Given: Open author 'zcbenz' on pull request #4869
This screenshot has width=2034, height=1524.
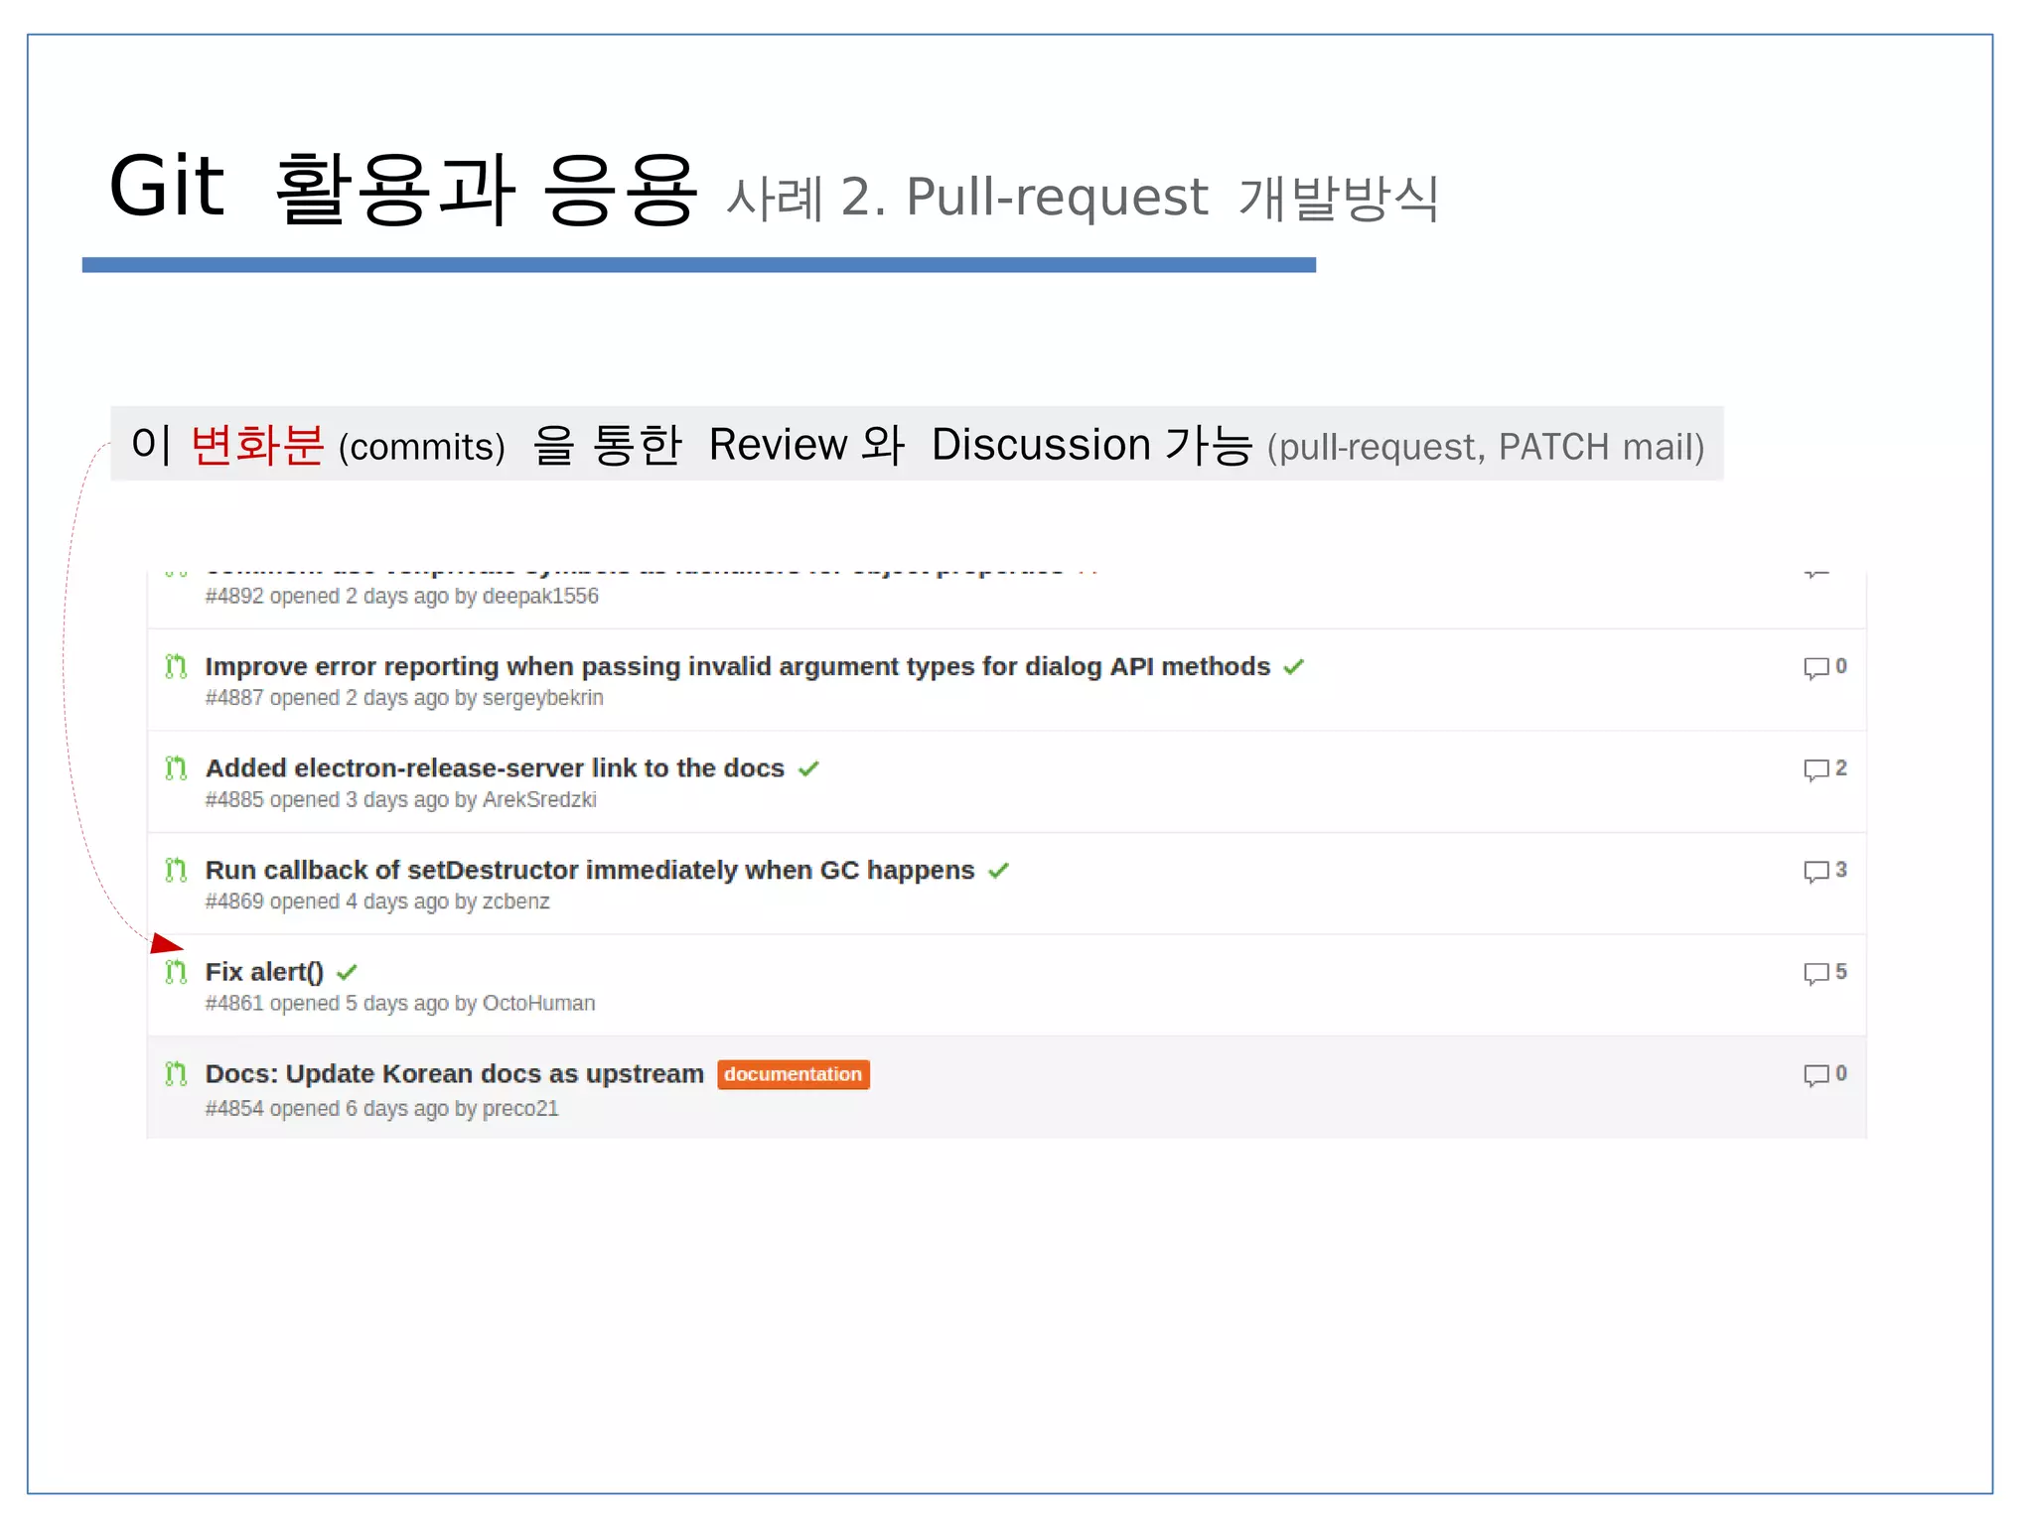Looking at the screenshot, I should [x=515, y=901].
